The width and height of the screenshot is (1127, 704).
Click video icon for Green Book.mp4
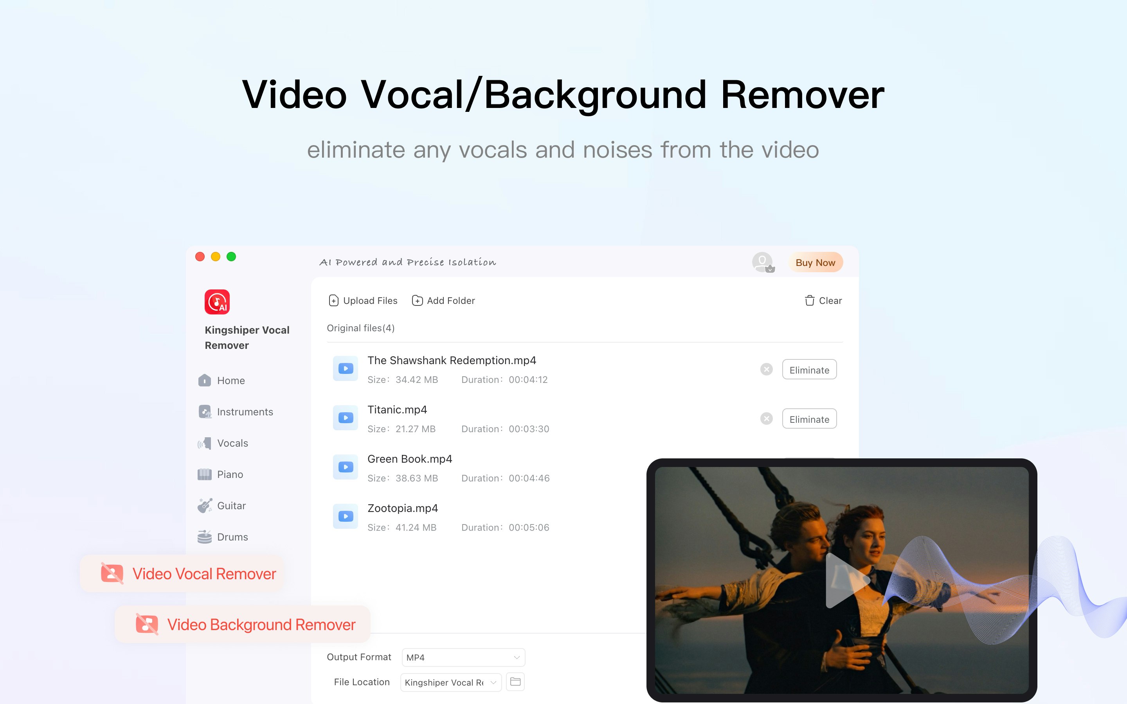(346, 467)
